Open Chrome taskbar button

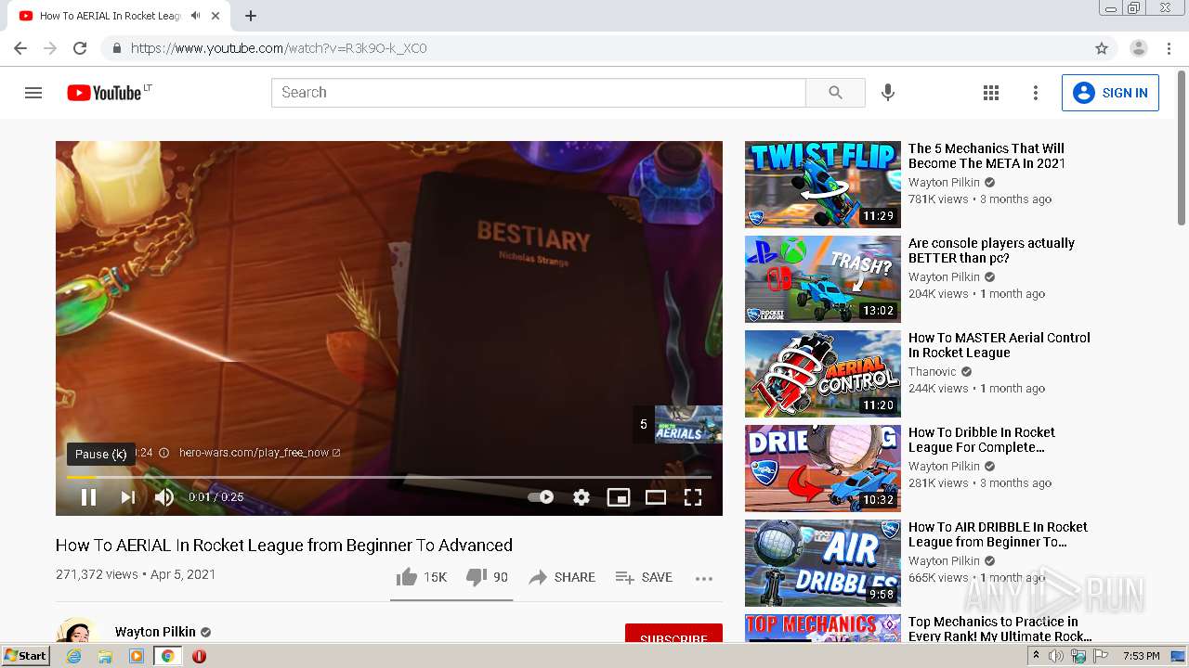tap(167, 656)
